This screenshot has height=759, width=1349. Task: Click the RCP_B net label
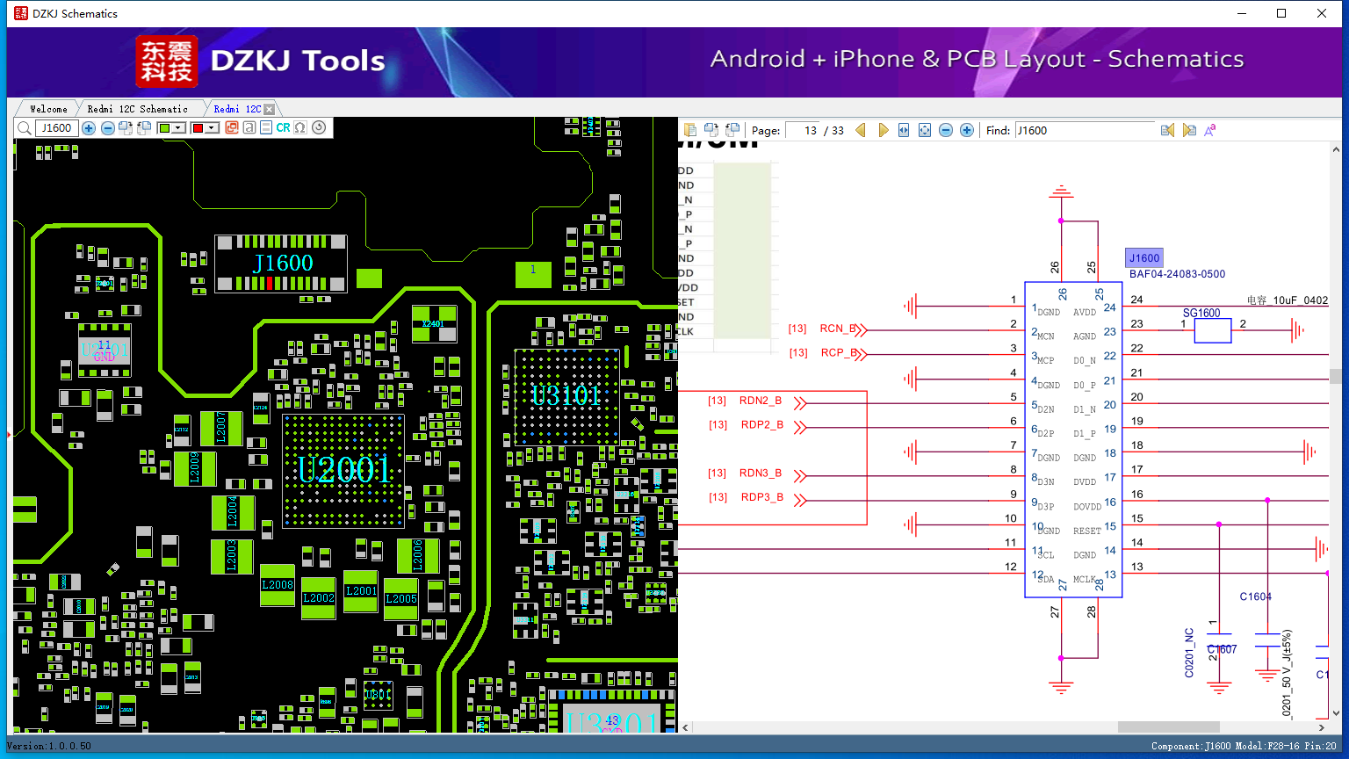839,353
